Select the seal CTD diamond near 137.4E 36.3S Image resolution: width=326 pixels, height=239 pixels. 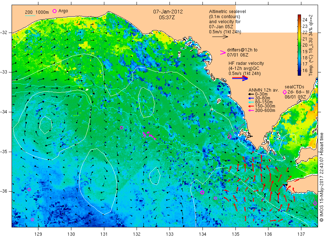click(315, 203)
